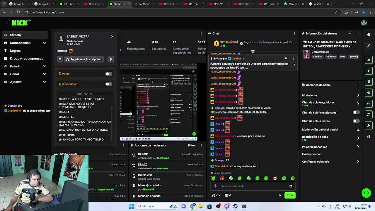Screen dimensions: 375x211
Task: Open Chat de solo-seguidores options arrow
Action: (358, 104)
